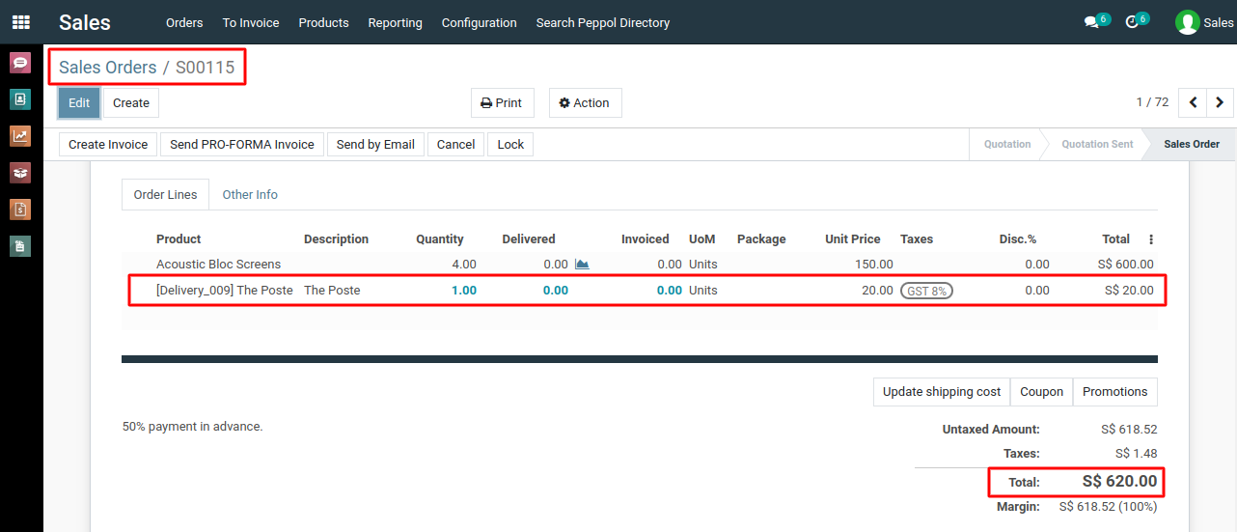
Task: Select the Sales Order status stage
Action: (x=1192, y=144)
